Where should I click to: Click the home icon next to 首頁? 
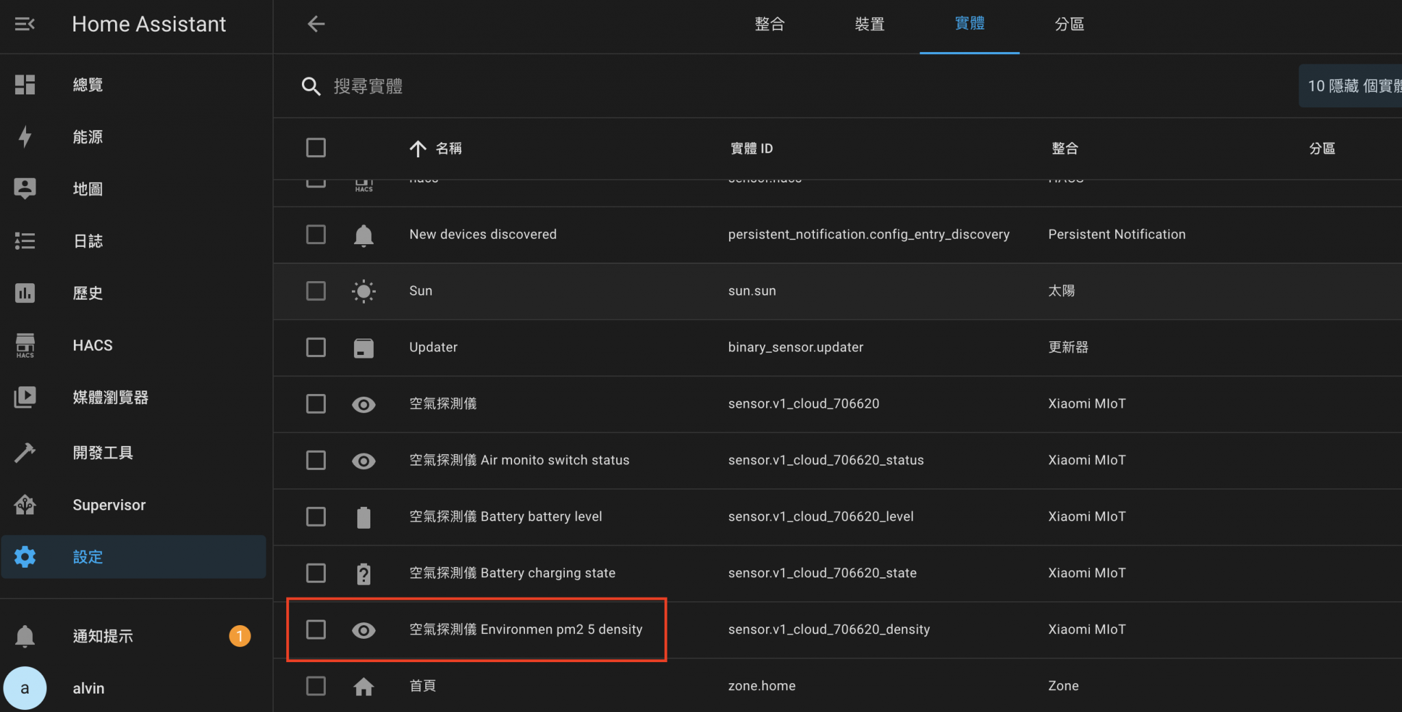[364, 685]
